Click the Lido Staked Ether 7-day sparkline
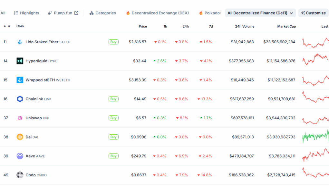 [x=315, y=43]
